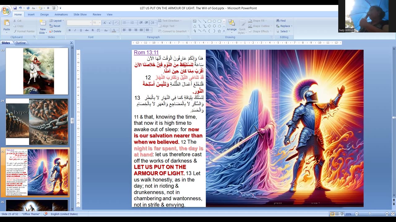This screenshot has height=222, width=396.
Task: Open the Quick Styles gallery
Action: [x=242, y=27]
